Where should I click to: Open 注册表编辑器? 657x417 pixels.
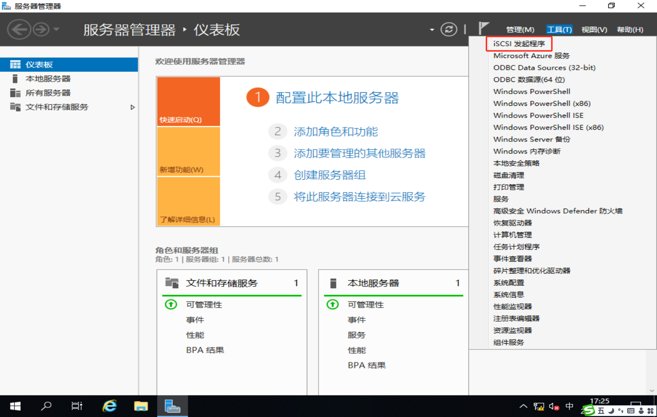516,318
